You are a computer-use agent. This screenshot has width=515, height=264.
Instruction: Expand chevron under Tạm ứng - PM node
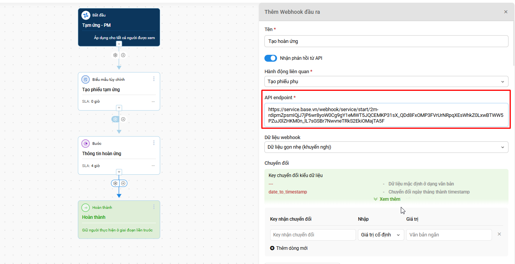tap(119, 44)
